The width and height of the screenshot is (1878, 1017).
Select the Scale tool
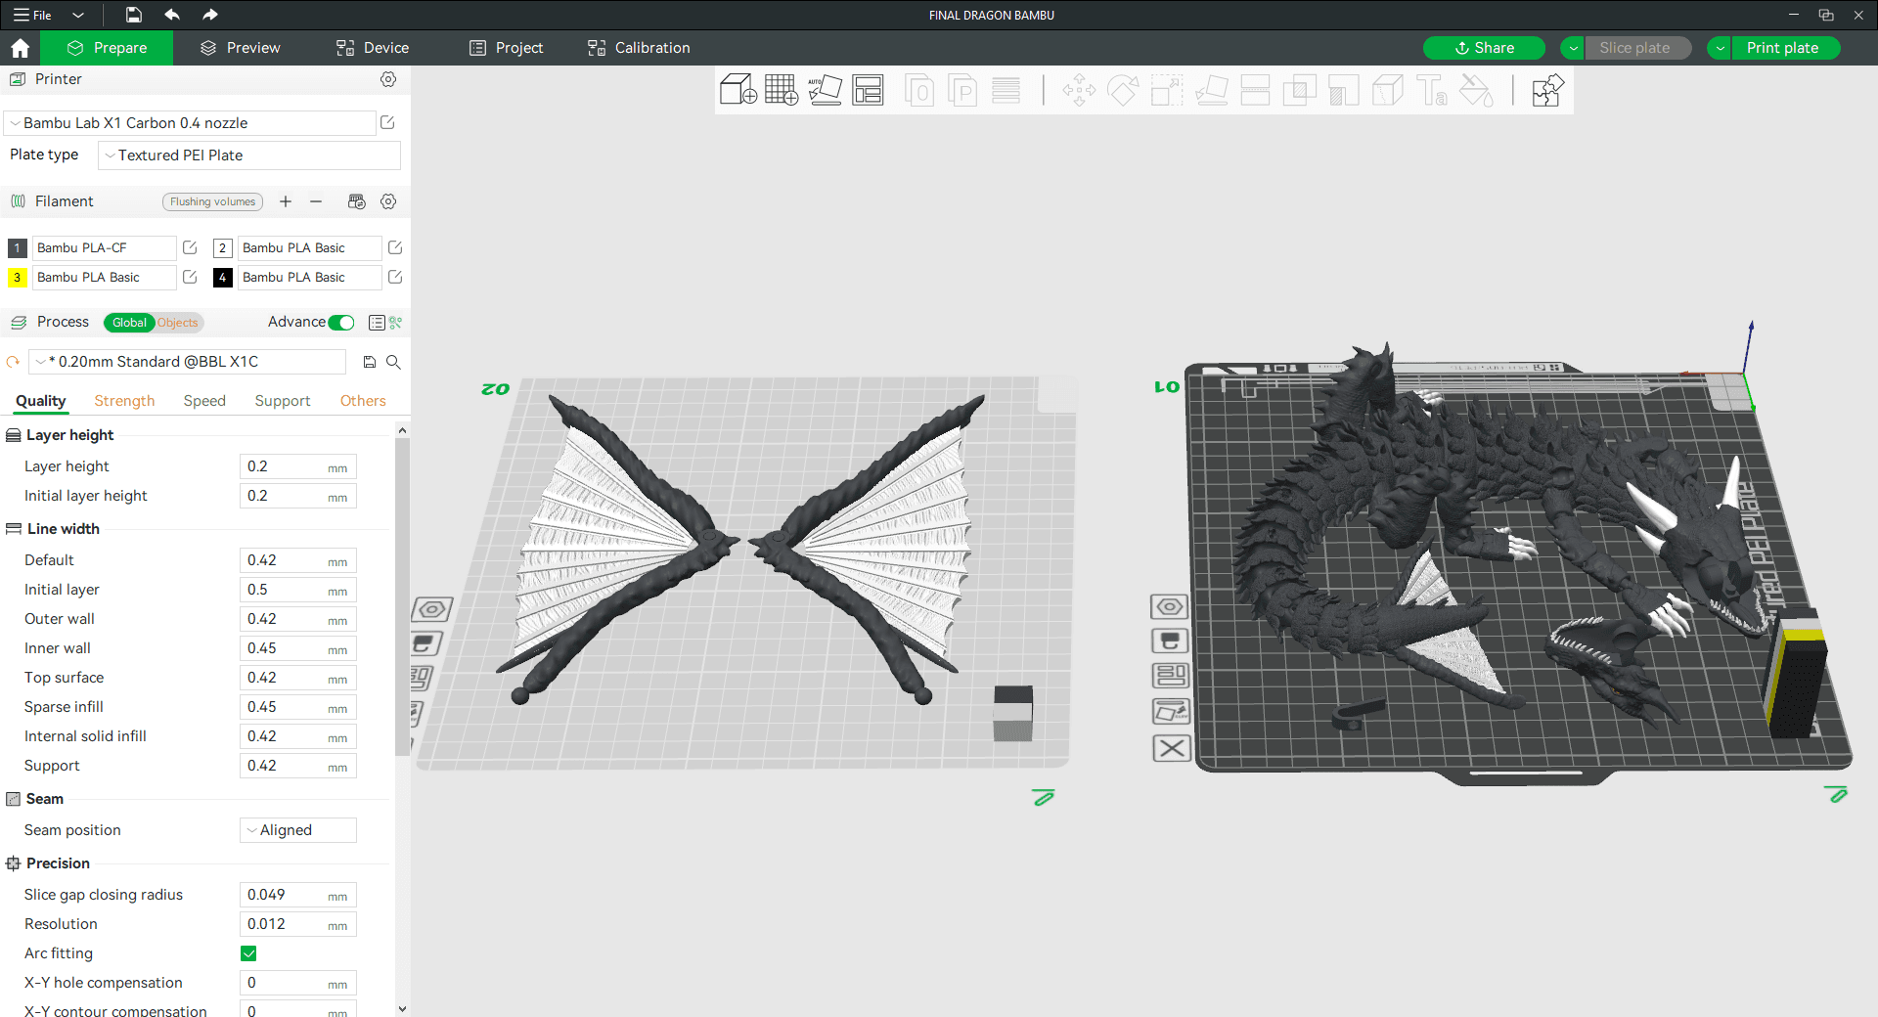[x=1167, y=90]
